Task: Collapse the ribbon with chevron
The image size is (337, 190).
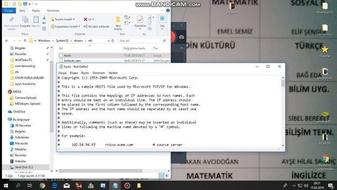Action: (163, 11)
